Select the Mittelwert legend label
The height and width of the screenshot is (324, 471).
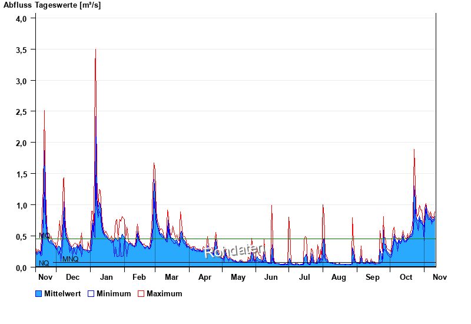coord(63,293)
